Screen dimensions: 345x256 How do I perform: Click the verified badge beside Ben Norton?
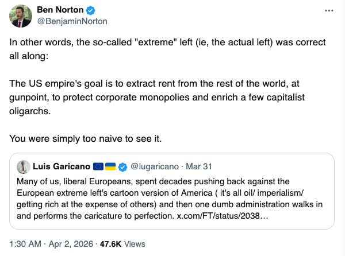click(x=90, y=10)
